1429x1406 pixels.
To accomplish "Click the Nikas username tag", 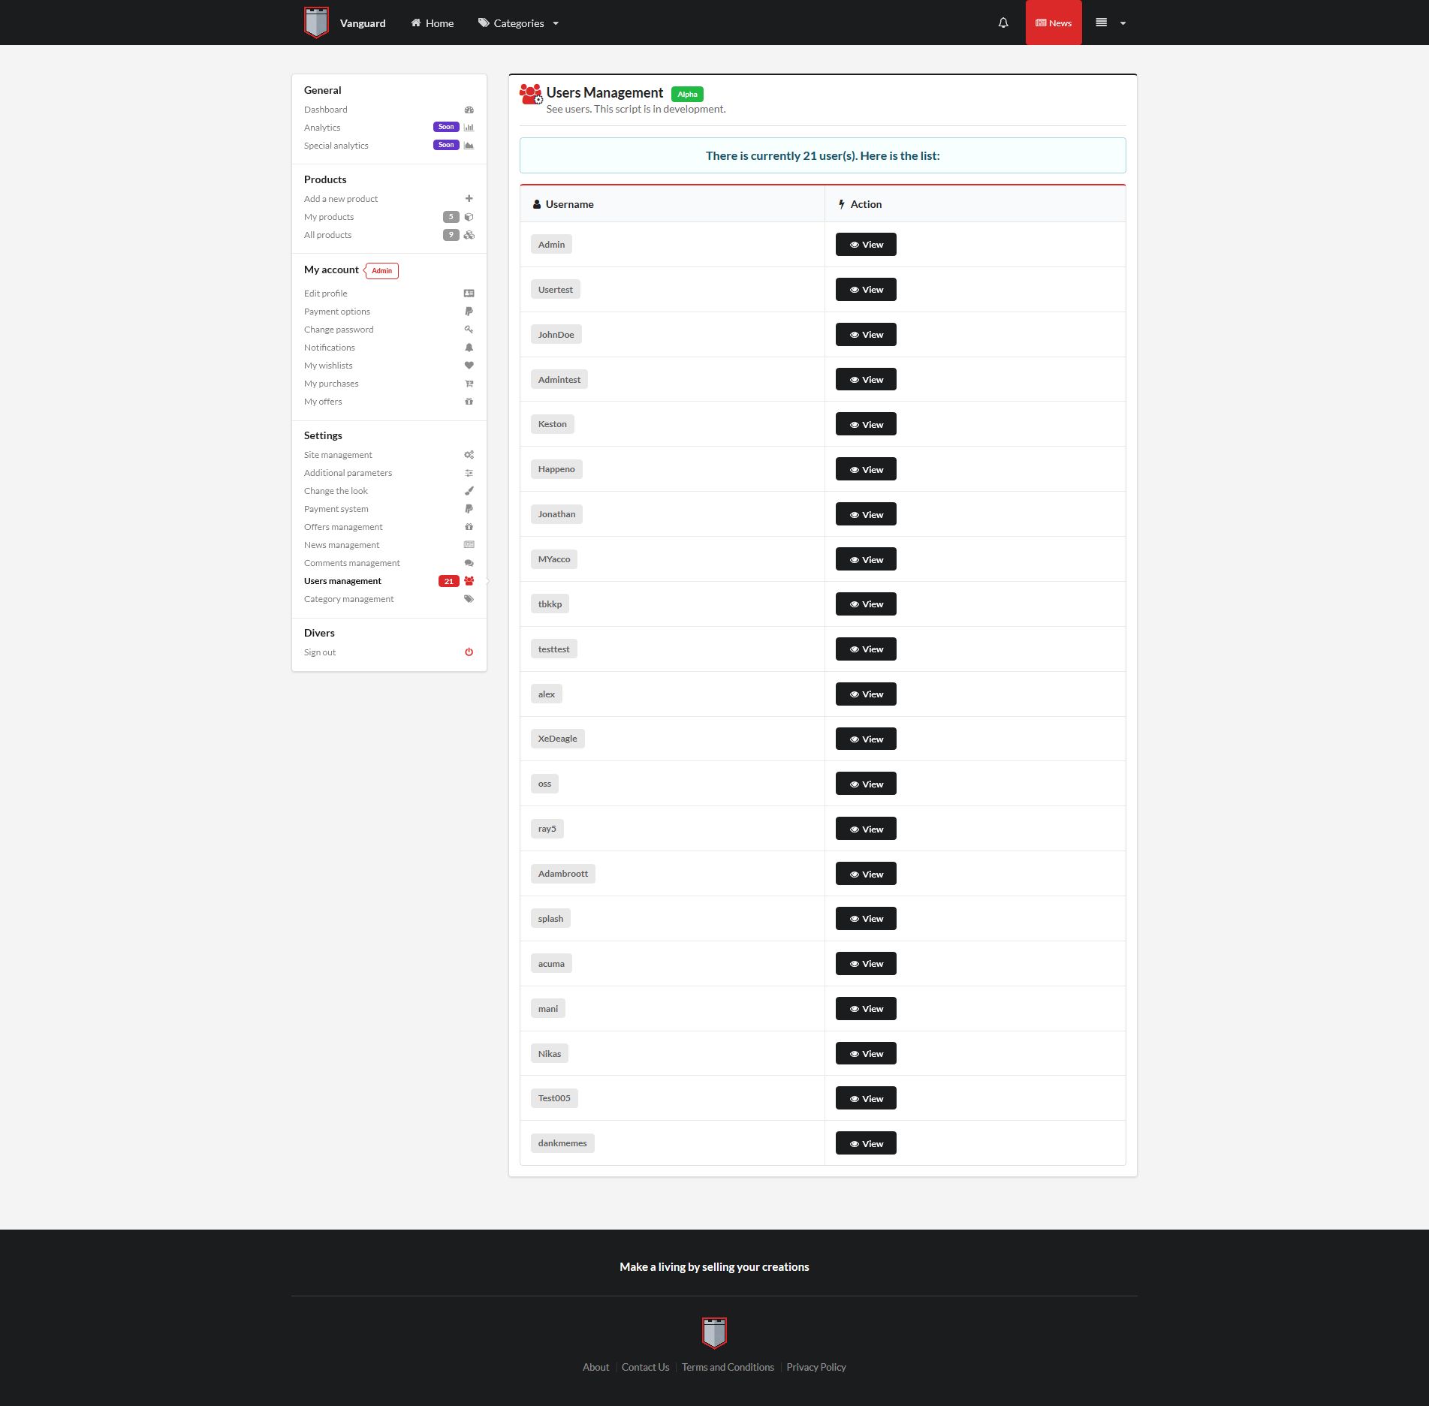I will (x=550, y=1053).
